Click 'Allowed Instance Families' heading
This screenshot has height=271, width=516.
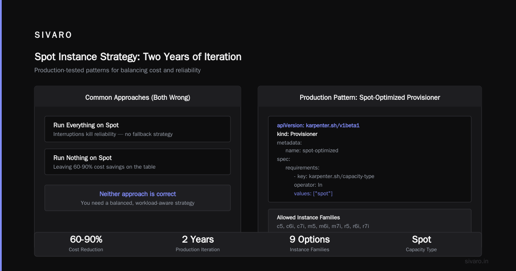(308, 218)
